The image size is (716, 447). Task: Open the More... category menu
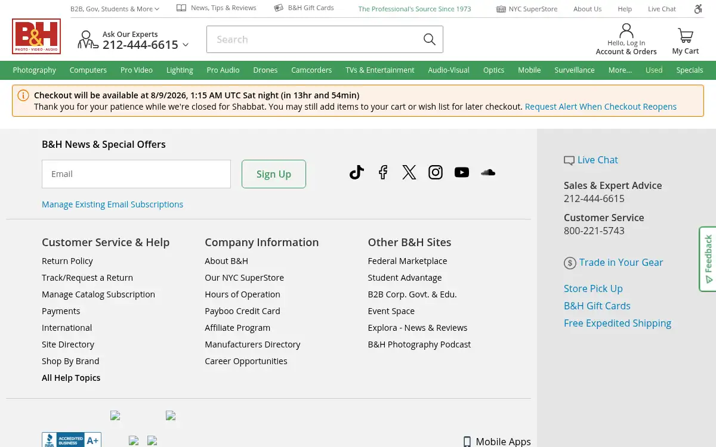click(620, 70)
